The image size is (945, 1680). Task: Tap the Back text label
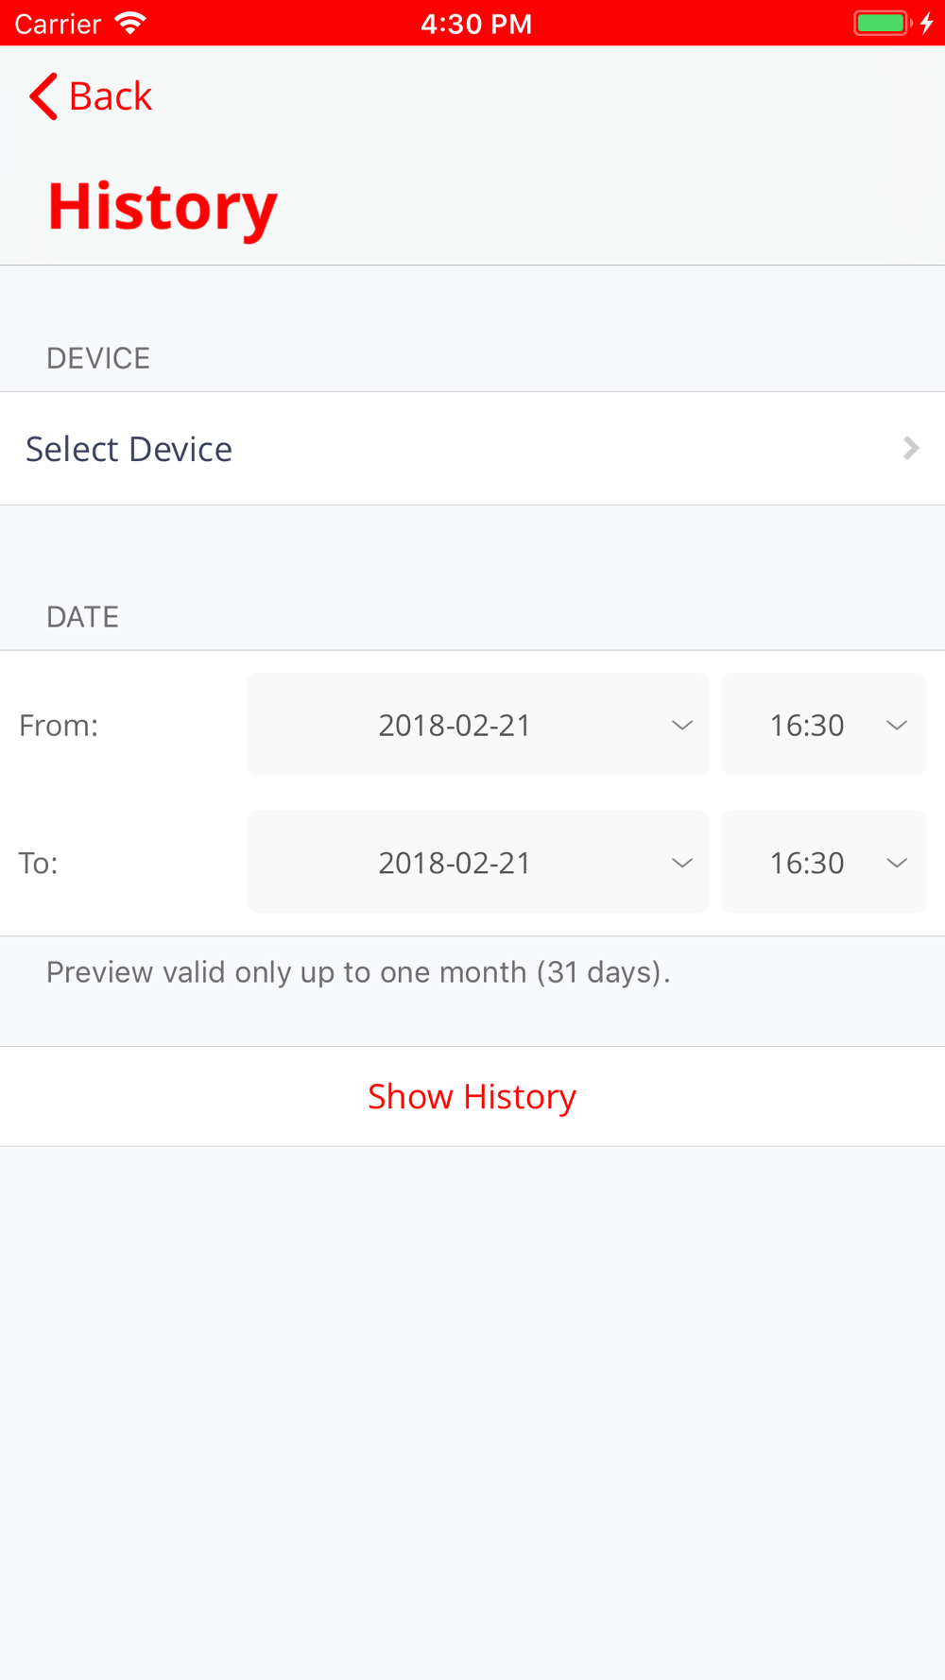(111, 96)
